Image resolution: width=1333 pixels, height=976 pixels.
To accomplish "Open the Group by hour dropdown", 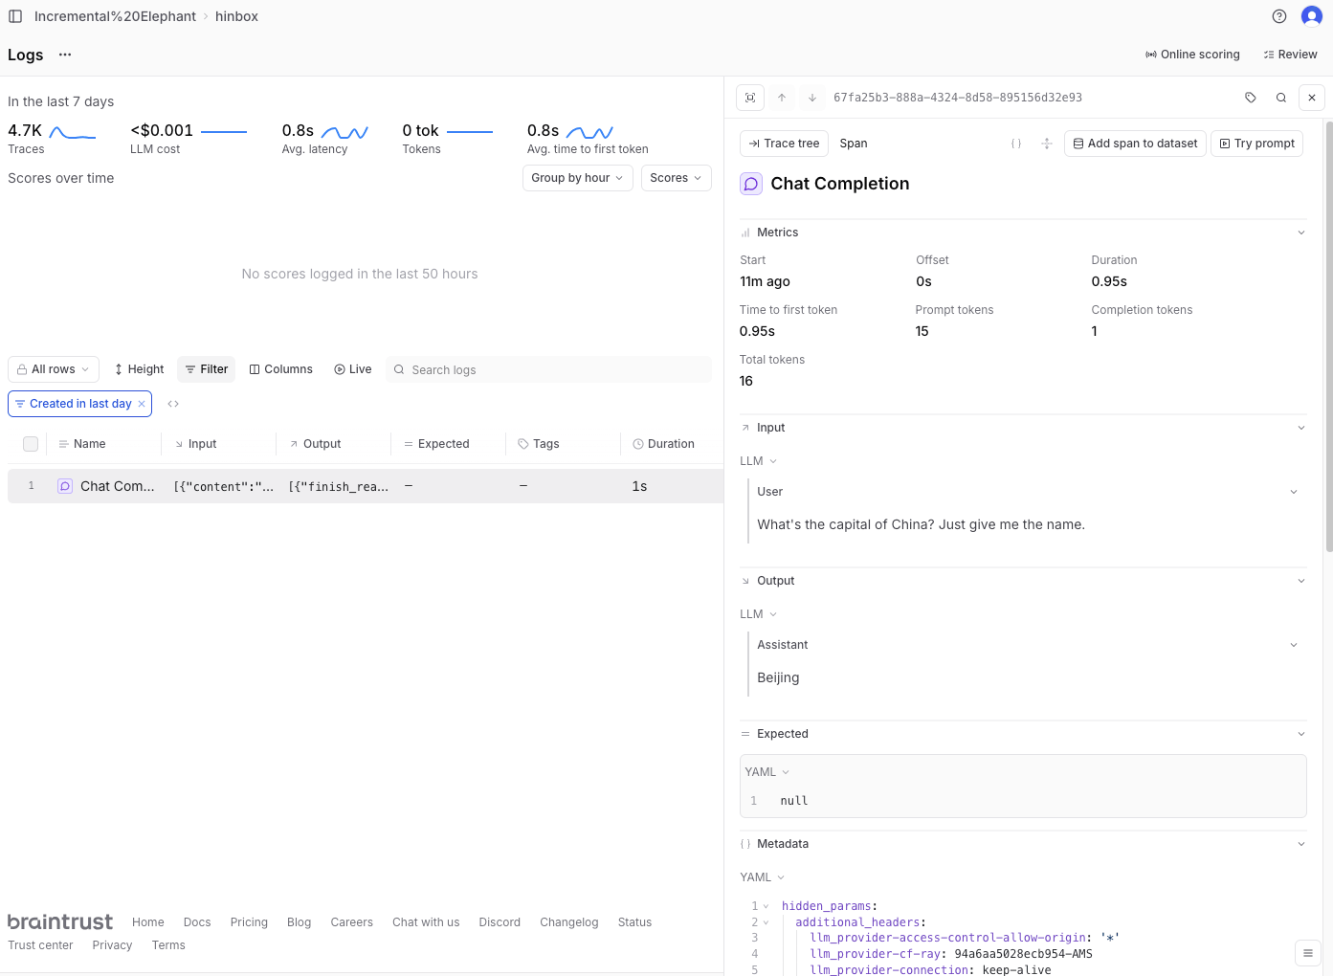I will coord(577,178).
